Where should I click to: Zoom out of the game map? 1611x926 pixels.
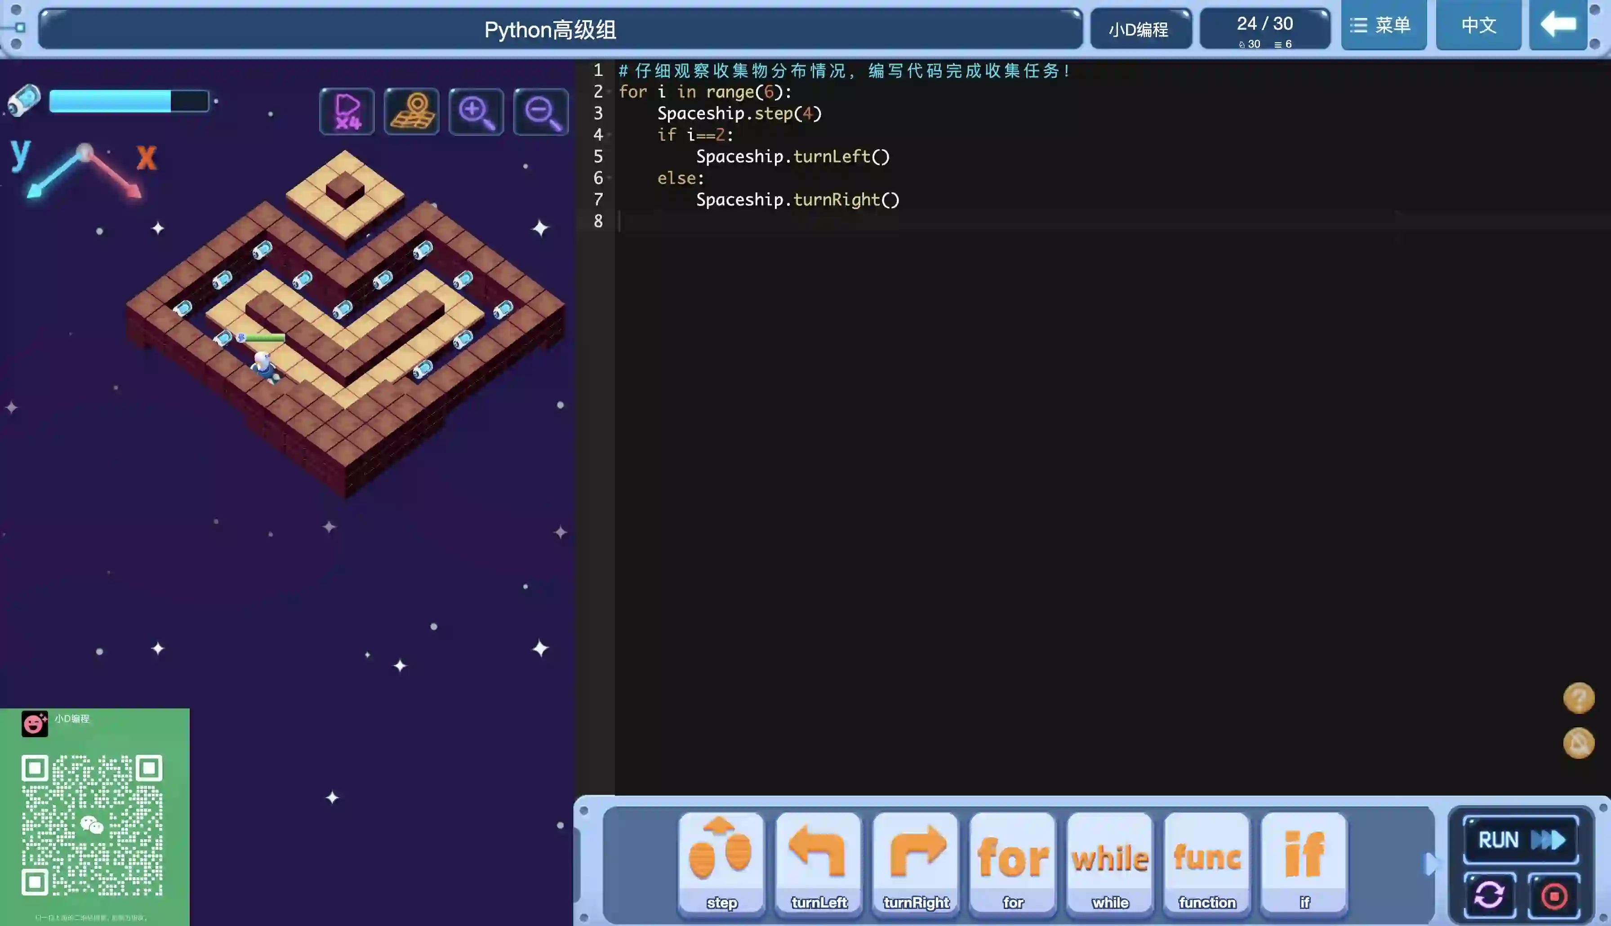[x=540, y=112]
